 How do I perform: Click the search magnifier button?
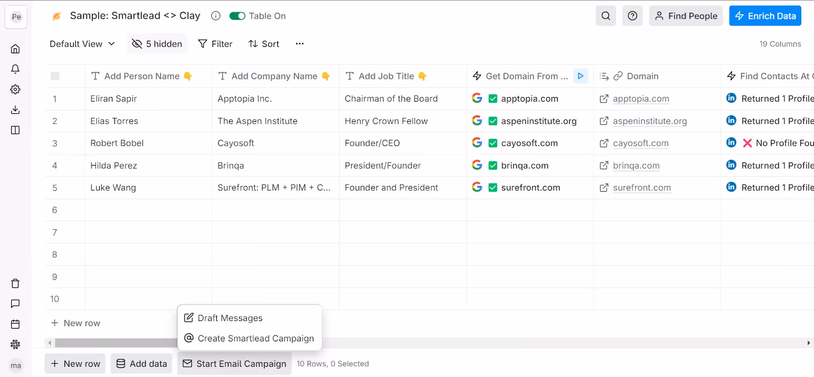click(x=605, y=16)
